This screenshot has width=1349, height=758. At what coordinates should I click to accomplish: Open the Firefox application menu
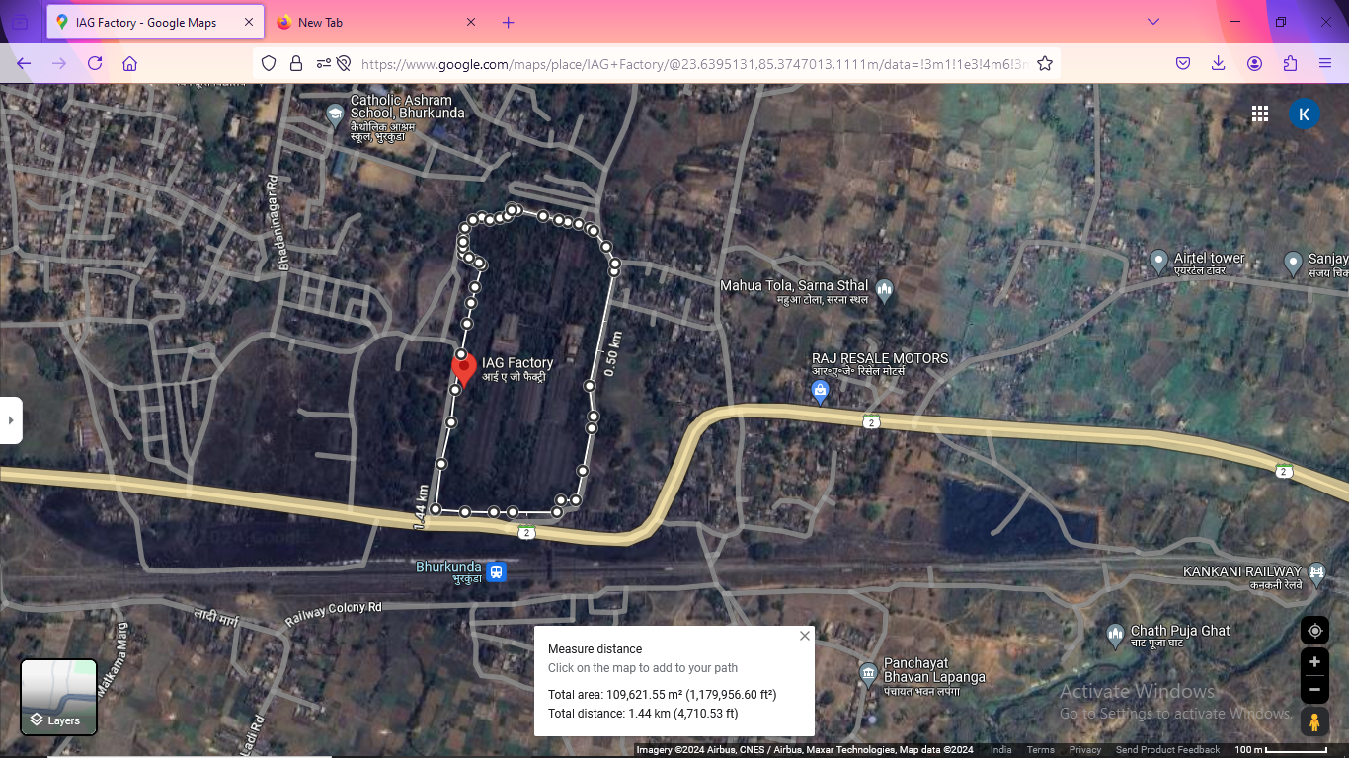pos(1325,63)
